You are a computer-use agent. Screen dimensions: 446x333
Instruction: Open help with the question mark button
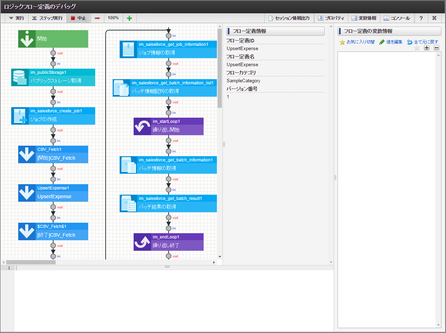click(x=421, y=18)
